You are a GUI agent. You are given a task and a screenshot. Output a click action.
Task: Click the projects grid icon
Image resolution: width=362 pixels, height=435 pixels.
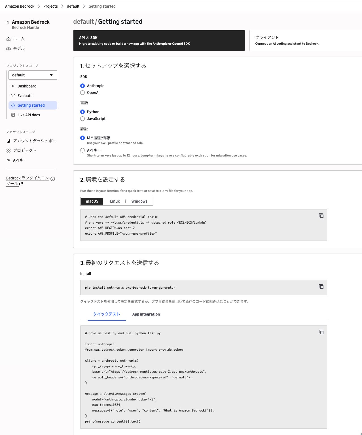[9, 151]
